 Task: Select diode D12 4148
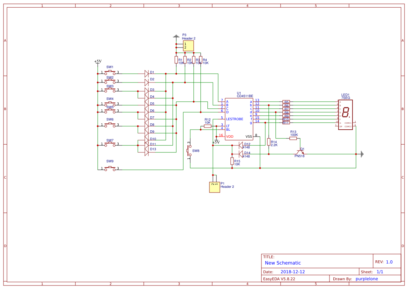[241, 145]
